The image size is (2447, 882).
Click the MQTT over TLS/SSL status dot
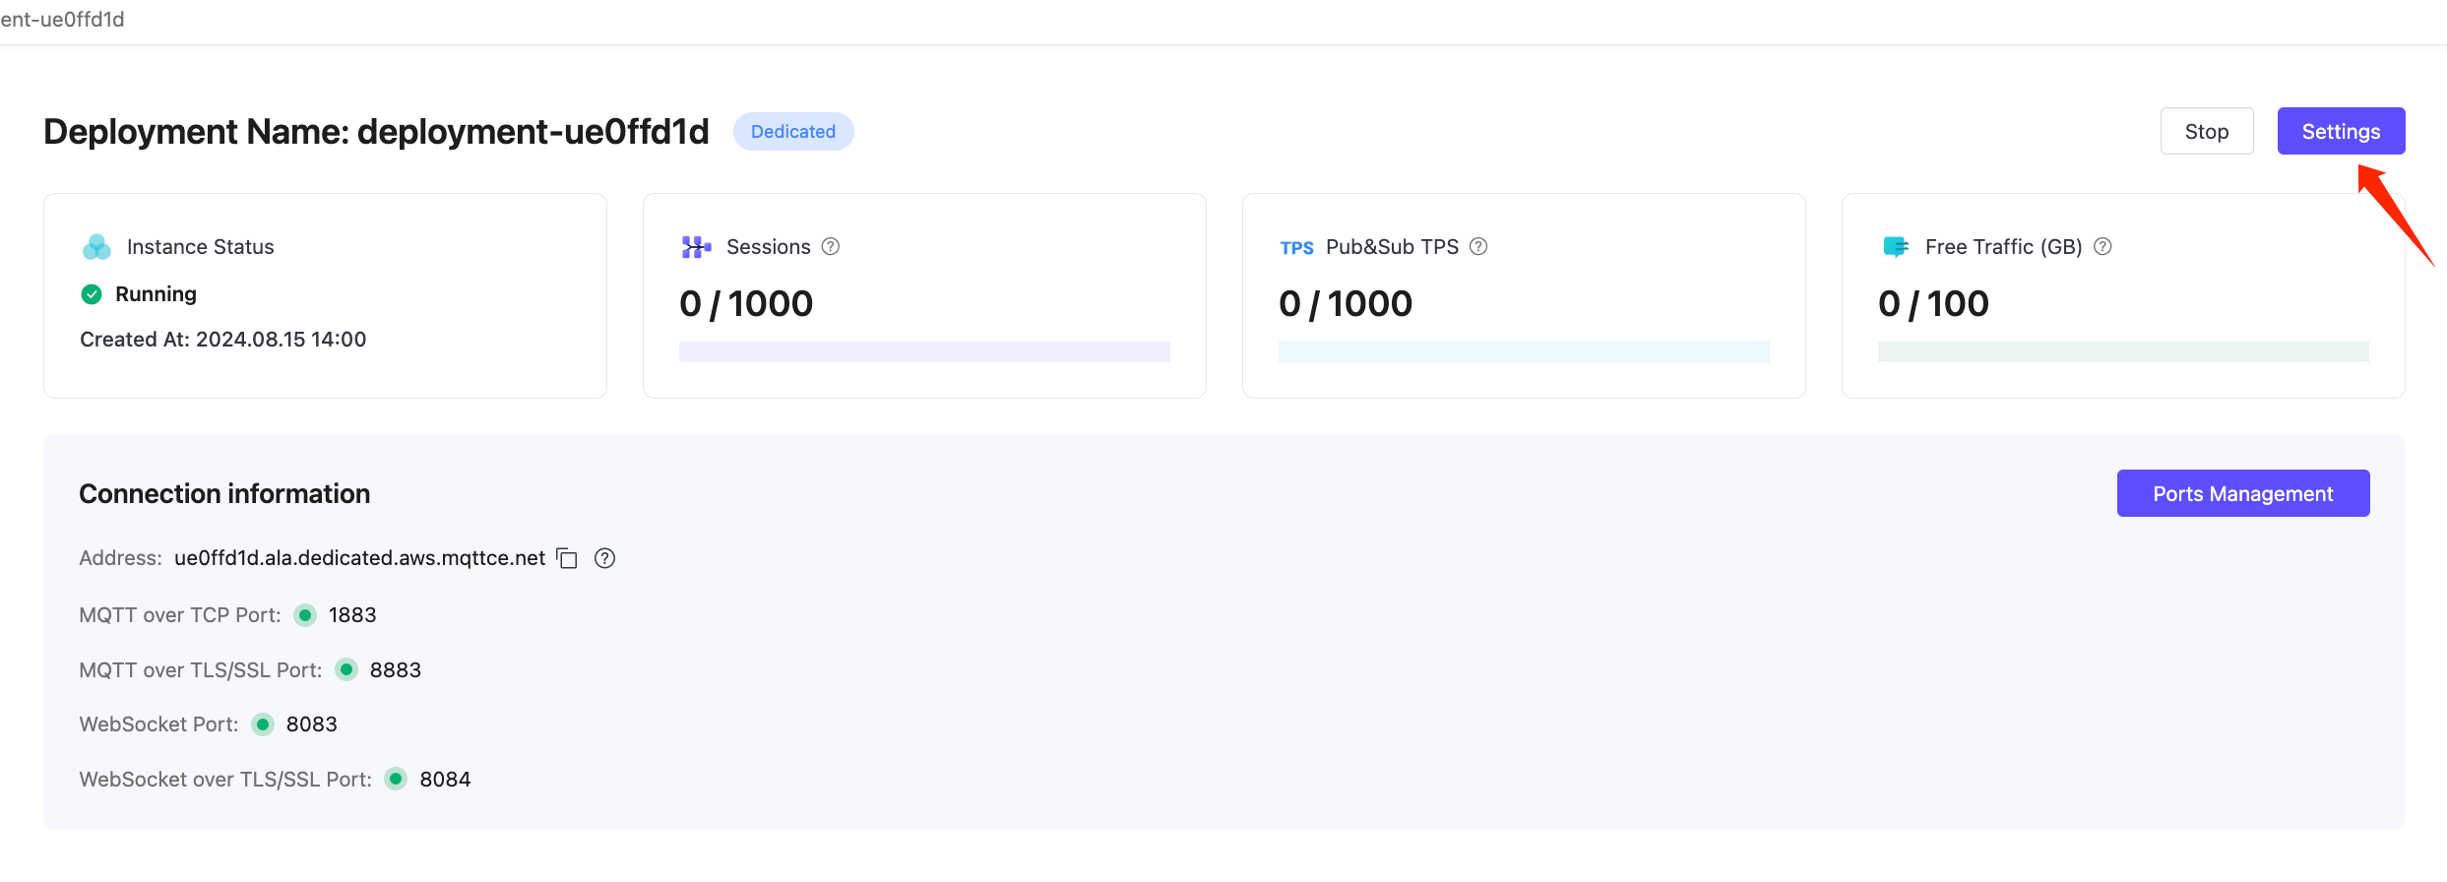point(346,670)
